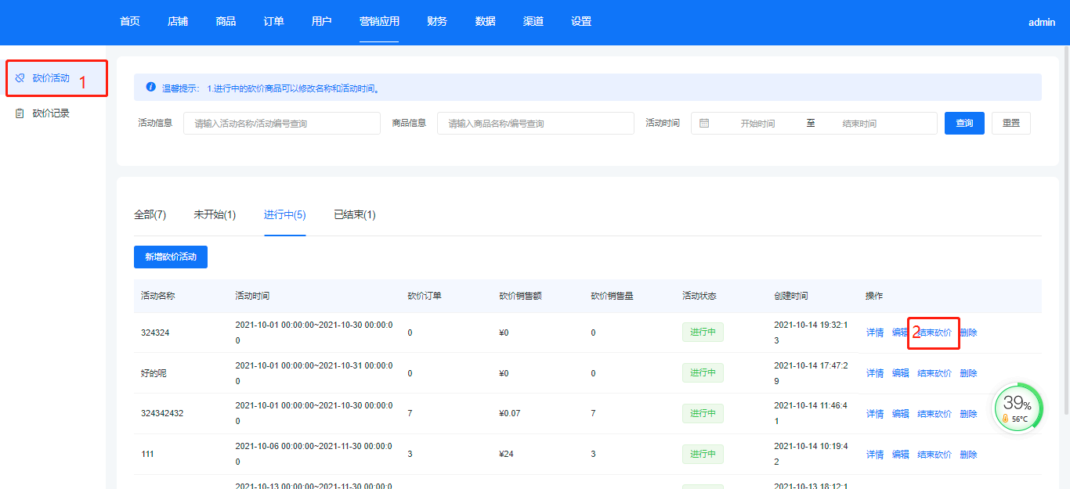
Task: Open the 营销应用 top menu
Action: point(379,22)
